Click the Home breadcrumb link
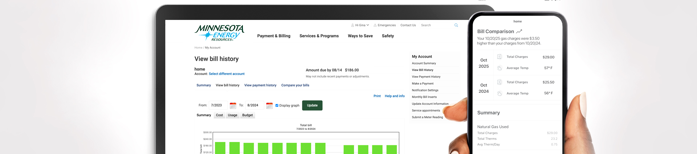The image size is (697, 154). tap(198, 48)
